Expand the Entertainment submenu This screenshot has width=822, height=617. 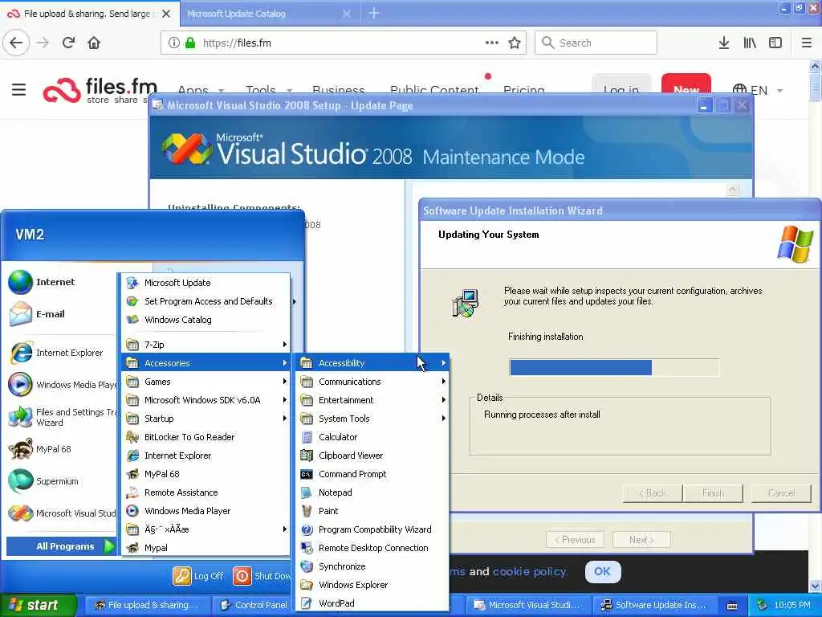click(372, 400)
